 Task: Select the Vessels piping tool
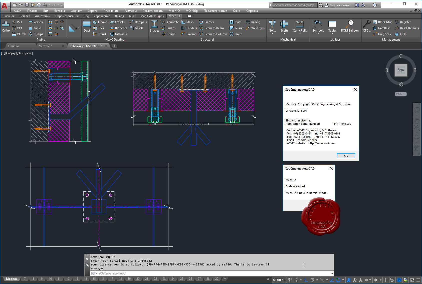pyautogui.click(x=36, y=22)
